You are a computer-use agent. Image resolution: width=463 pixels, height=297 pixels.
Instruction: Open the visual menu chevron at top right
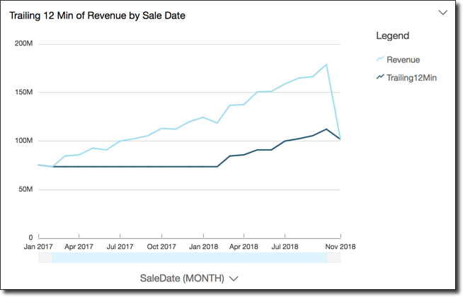tap(443, 13)
